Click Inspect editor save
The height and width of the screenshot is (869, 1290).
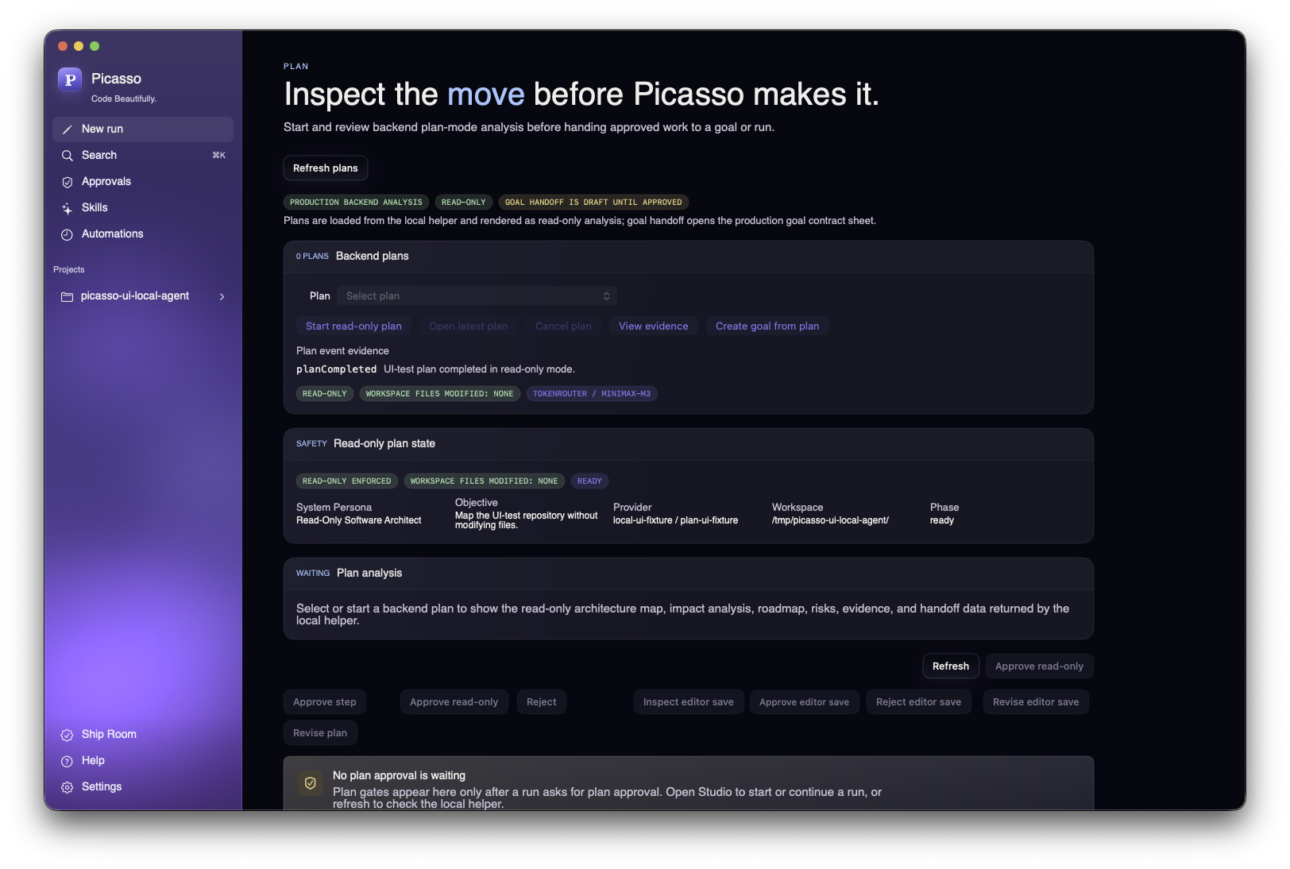coord(689,701)
